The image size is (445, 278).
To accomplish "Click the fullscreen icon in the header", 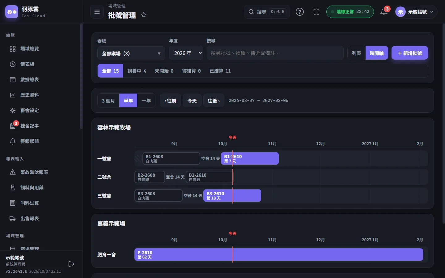I will click(316, 12).
